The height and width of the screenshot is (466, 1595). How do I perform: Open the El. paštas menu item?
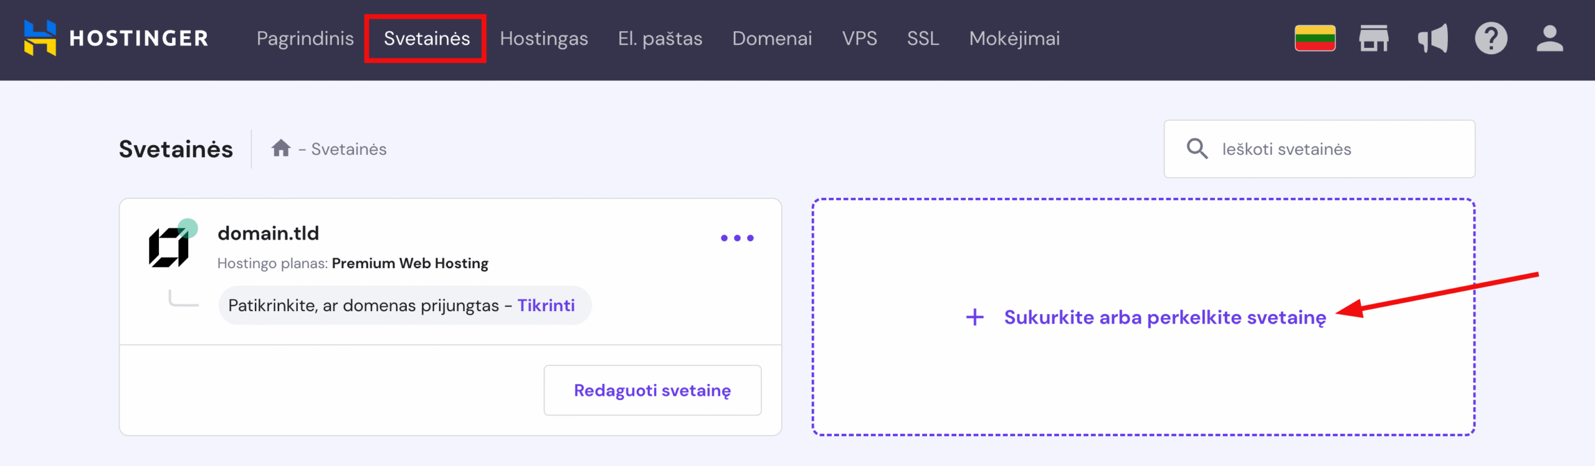[660, 39]
